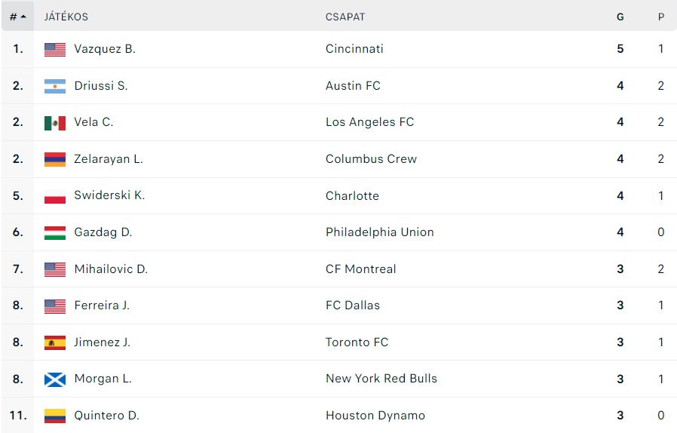
Task: Open the Columbus Crew team page
Action: pyautogui.click(x=371, y=159)
